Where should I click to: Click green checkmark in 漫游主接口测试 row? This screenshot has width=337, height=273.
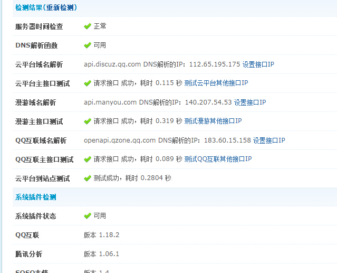point(88,121)
